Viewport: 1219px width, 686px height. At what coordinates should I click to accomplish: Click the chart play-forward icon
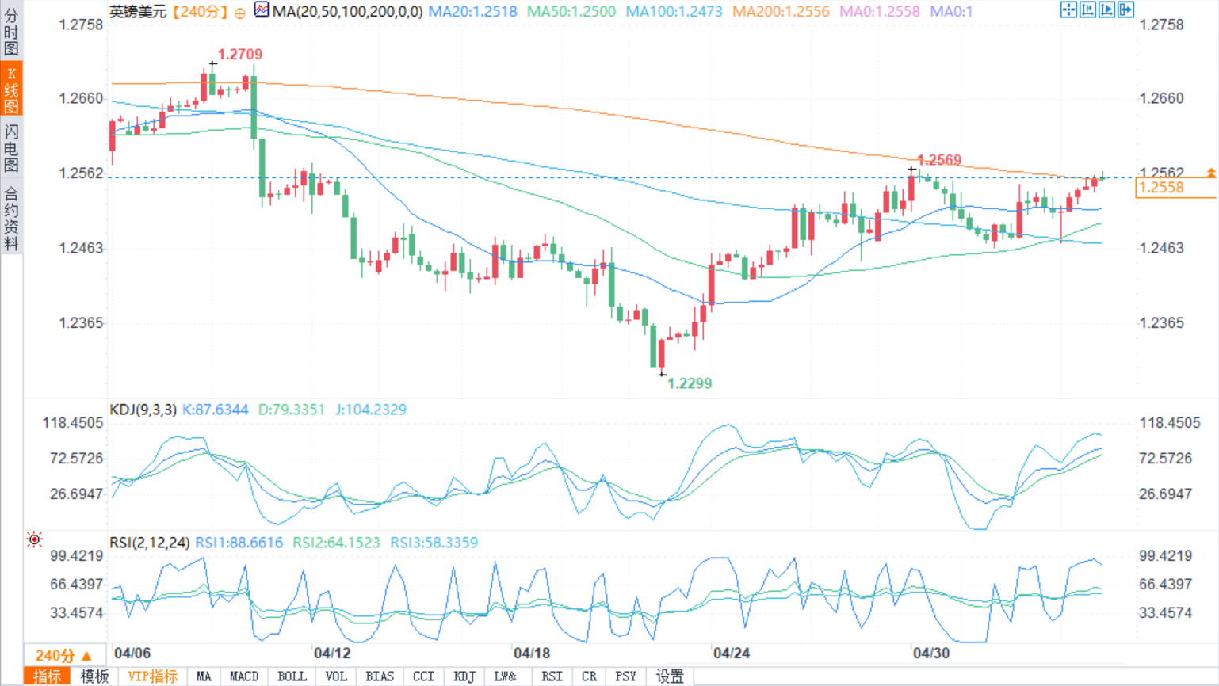[1106, 10]
